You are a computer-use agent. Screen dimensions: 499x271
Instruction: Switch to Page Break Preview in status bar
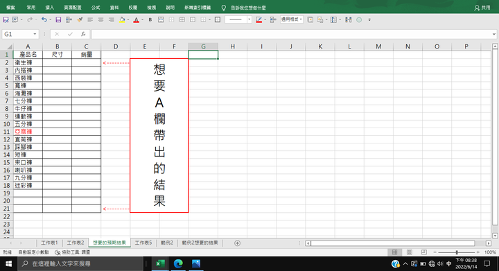click(424, 252)
